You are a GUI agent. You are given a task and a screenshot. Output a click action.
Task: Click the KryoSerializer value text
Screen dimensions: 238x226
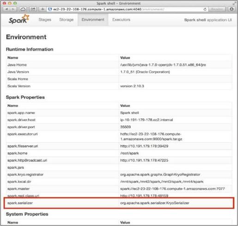tap(155, 203)
